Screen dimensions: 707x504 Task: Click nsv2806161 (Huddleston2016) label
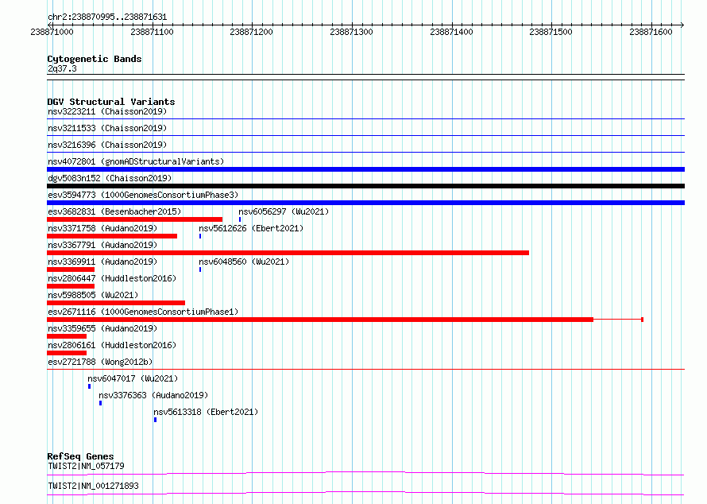pos(112,345)
